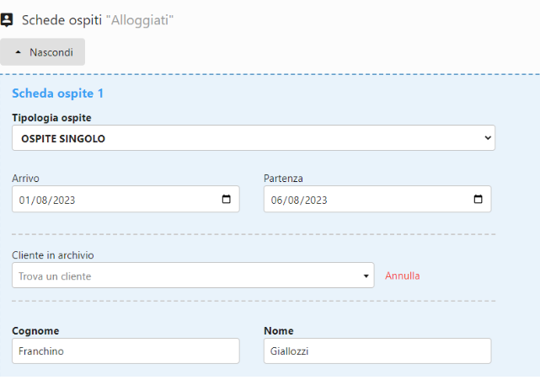Screen dimensions: 540x380
Task: Expand the Trova un cliente dropdown arrow
Action: (366, 276)
